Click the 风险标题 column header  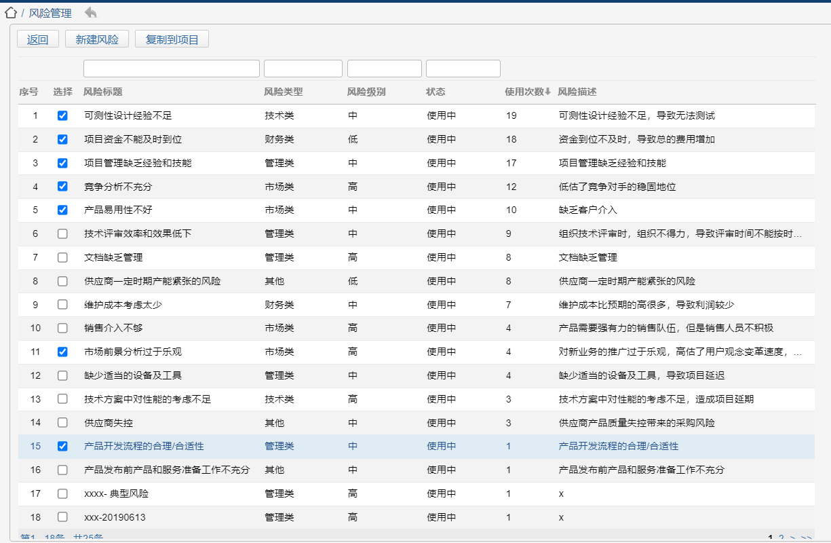103,92
